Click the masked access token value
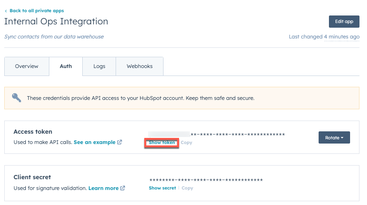367x205 pixels. coord(217,135)
